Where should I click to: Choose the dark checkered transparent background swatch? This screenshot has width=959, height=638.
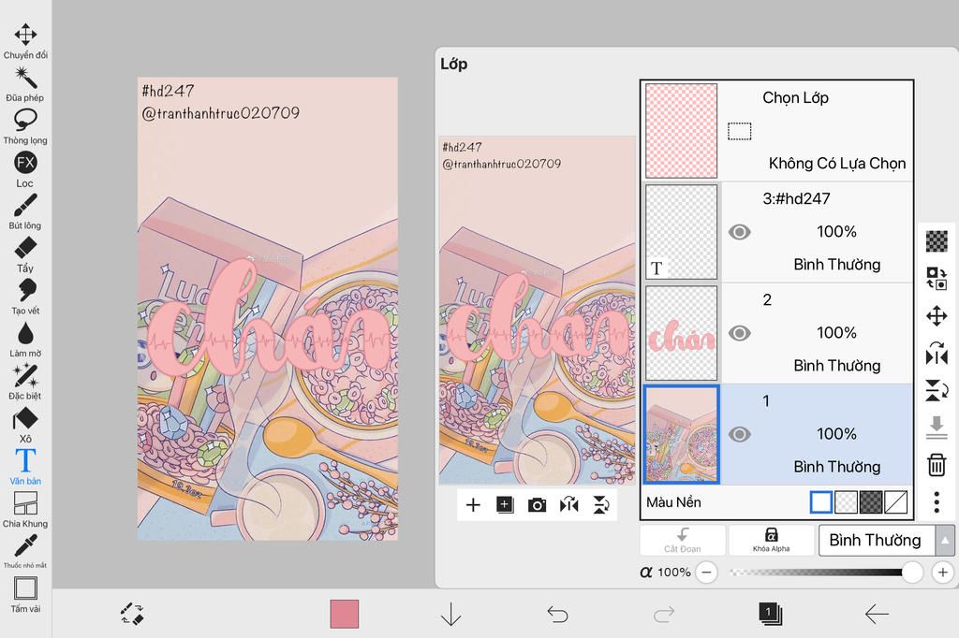click(871, 502)
